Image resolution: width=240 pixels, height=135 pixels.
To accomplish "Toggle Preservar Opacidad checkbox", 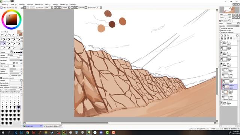I will click(220, 28).
